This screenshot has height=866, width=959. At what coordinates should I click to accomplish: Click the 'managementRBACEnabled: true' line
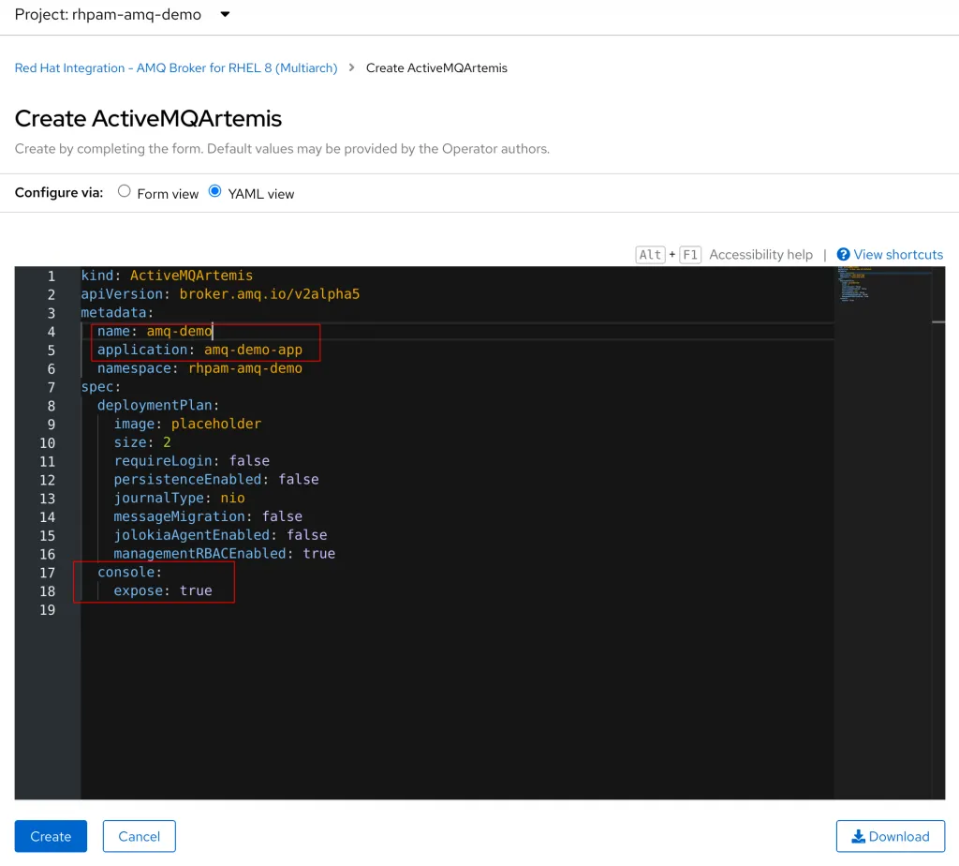225,554
